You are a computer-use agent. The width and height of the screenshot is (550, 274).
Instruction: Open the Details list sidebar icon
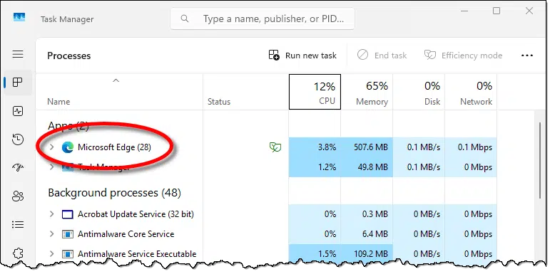tap(18, 224)
